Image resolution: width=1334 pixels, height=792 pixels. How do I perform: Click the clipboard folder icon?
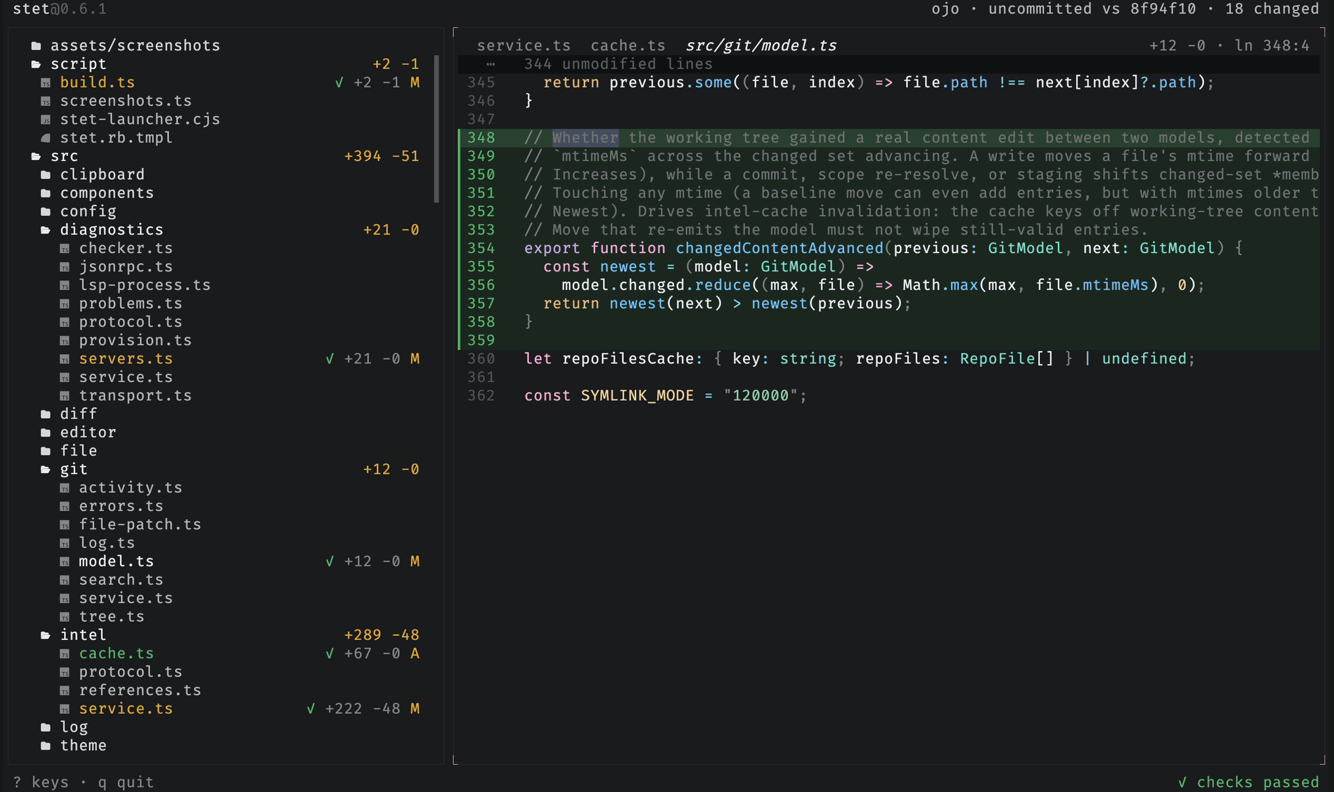[46, 175]
